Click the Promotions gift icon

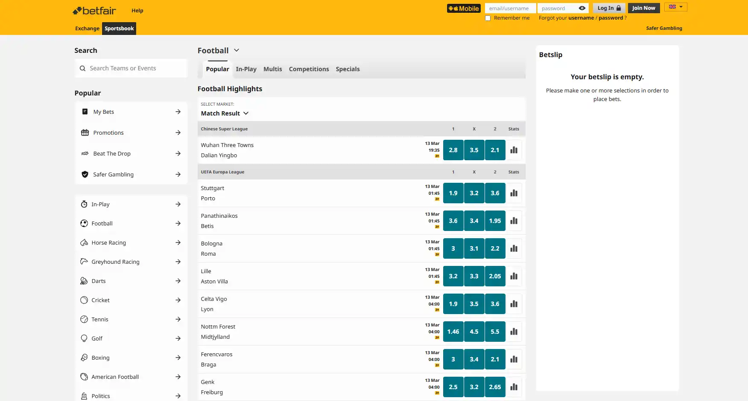coord(85,133)
